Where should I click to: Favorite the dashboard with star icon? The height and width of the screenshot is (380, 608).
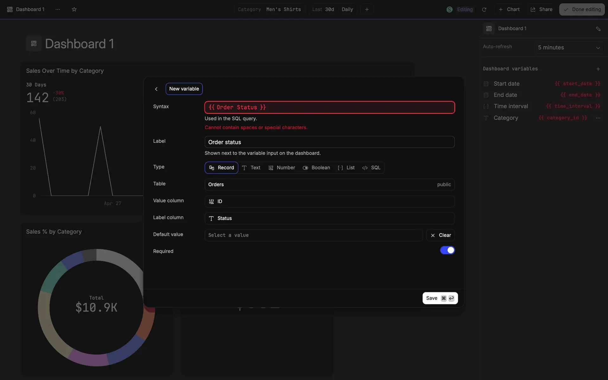[74, 9]
